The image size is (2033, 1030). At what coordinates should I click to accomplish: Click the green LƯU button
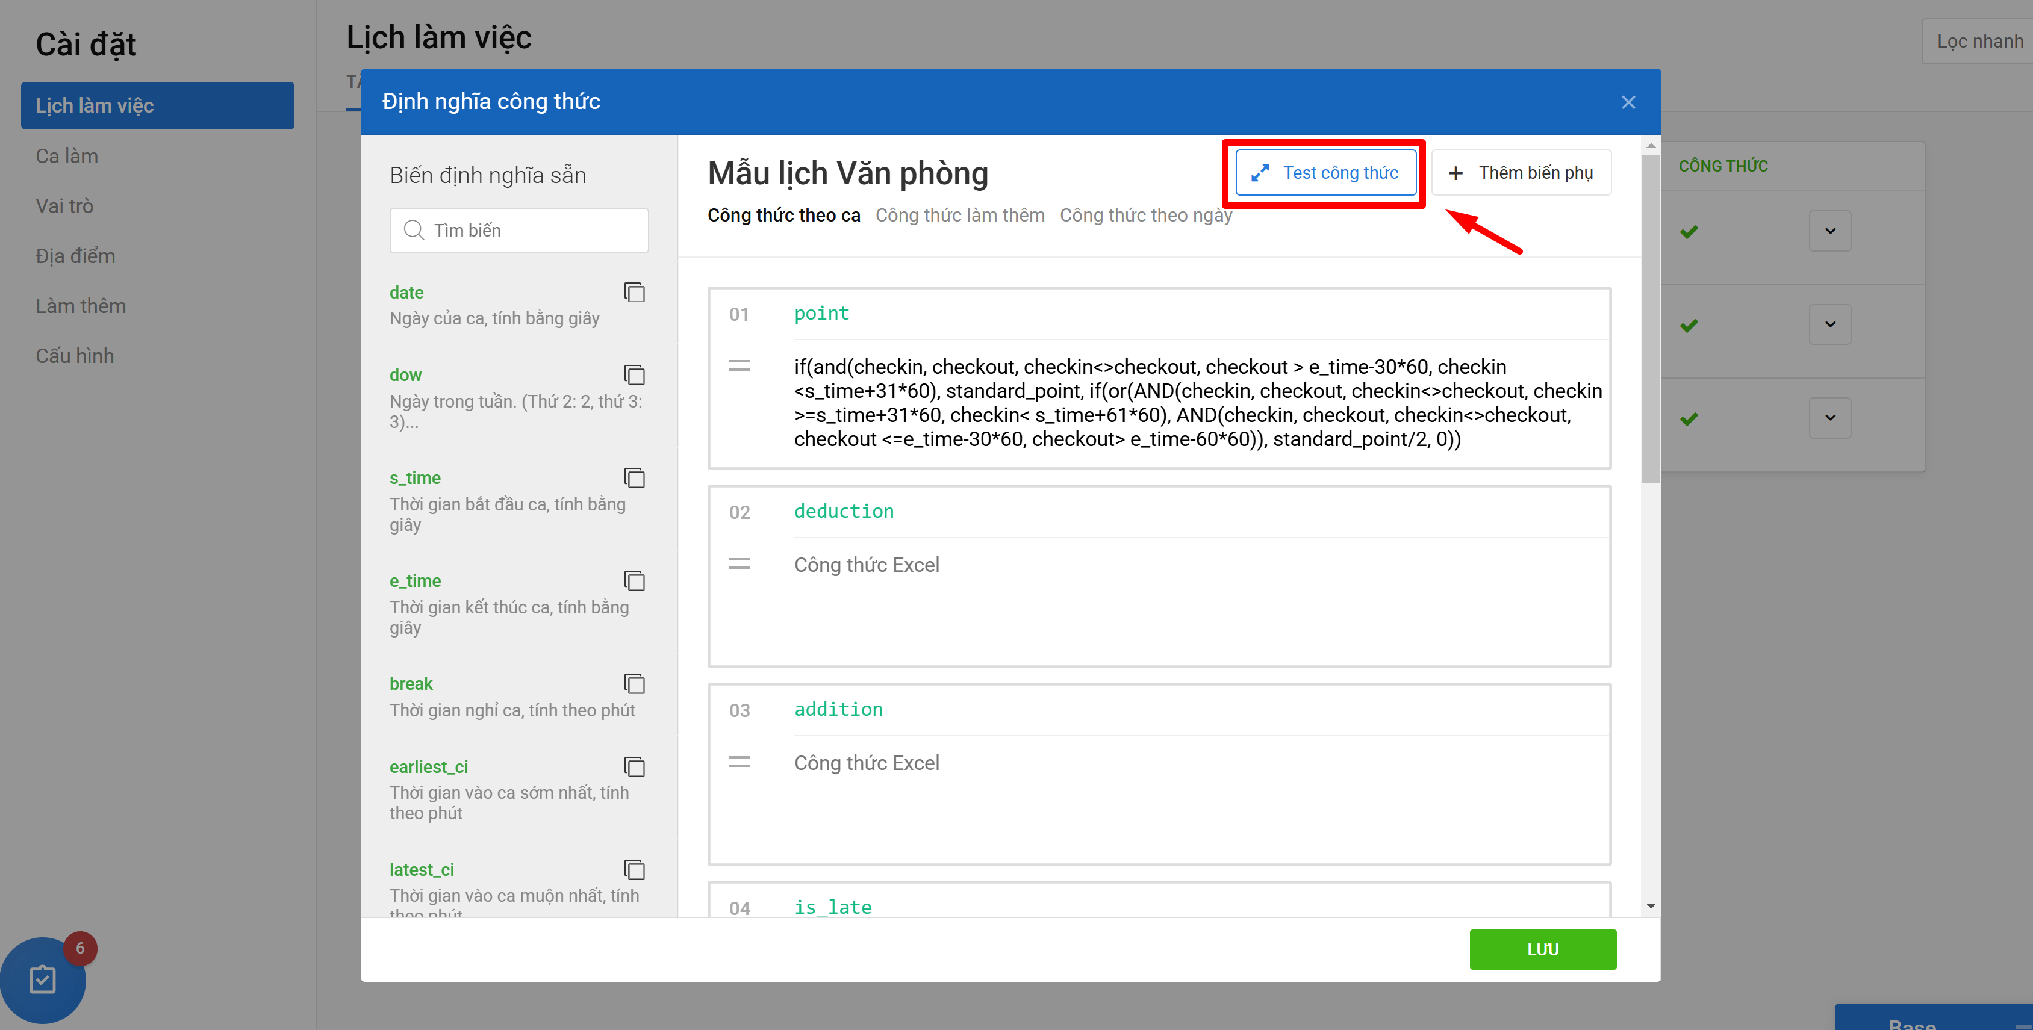[1542, 949]
